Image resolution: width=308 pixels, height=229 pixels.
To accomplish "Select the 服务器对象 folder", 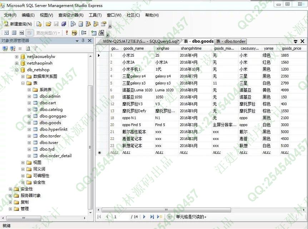I will click(31, 196).
